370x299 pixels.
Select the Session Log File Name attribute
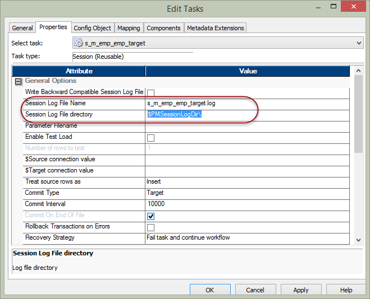click(56, 103)
